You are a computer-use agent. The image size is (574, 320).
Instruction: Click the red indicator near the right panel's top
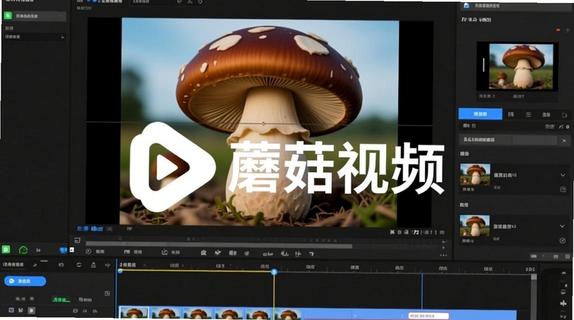click(558, 29)
